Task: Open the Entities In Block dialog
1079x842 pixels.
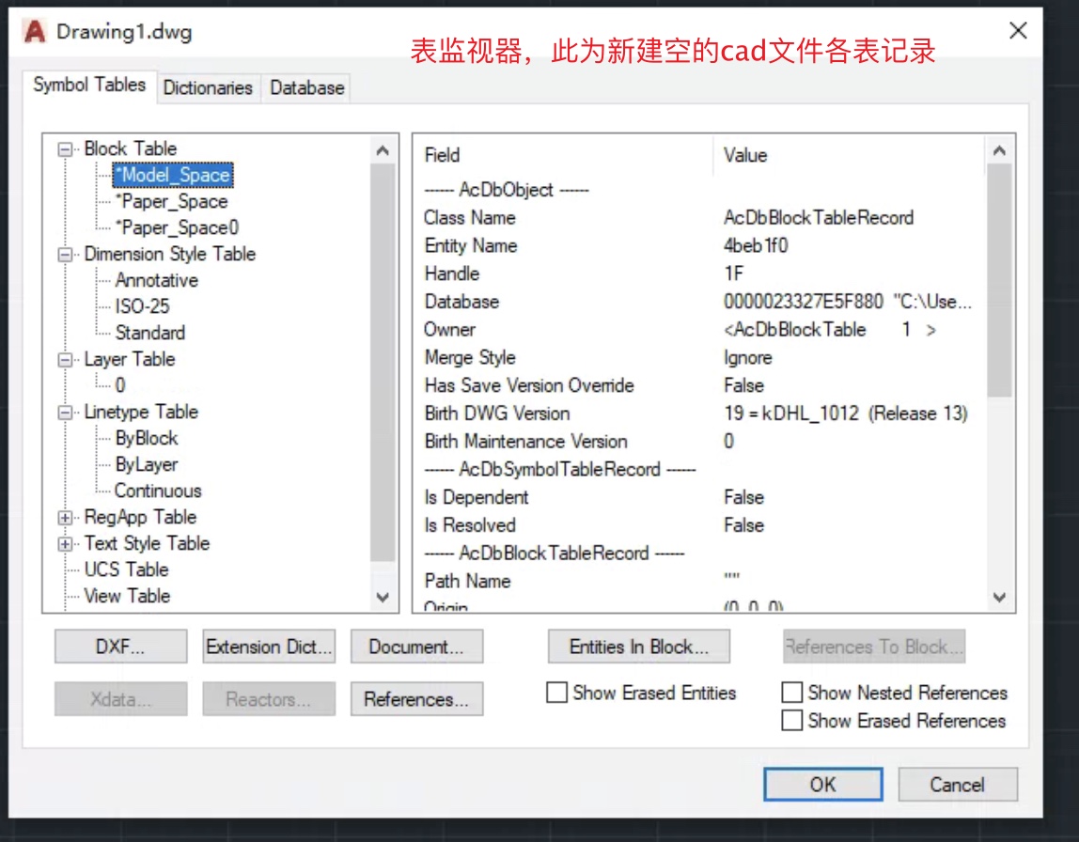Action: [x=639, y=646]
